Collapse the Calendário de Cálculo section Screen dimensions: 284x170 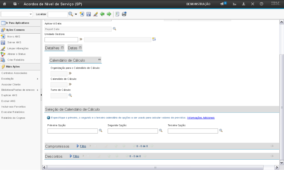(x=99, y=60)
